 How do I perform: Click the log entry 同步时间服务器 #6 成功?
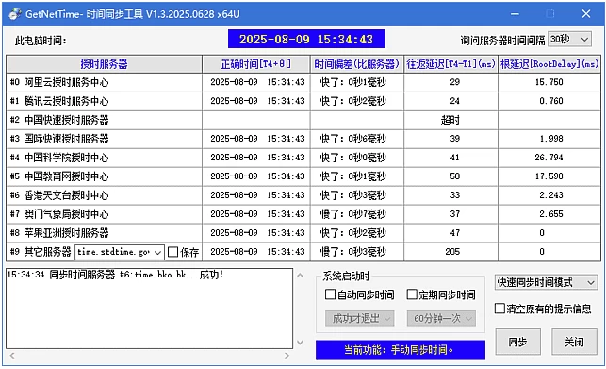tap(115, 275)
